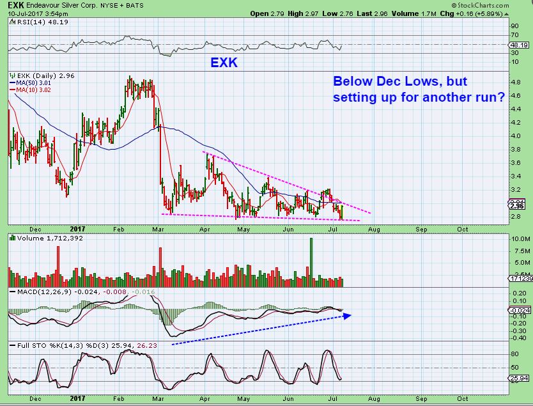
Task: Click the 3.4 price axis label
Action: [515, 176]
